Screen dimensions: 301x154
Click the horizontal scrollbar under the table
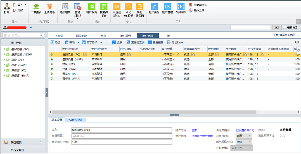[154, 112]
